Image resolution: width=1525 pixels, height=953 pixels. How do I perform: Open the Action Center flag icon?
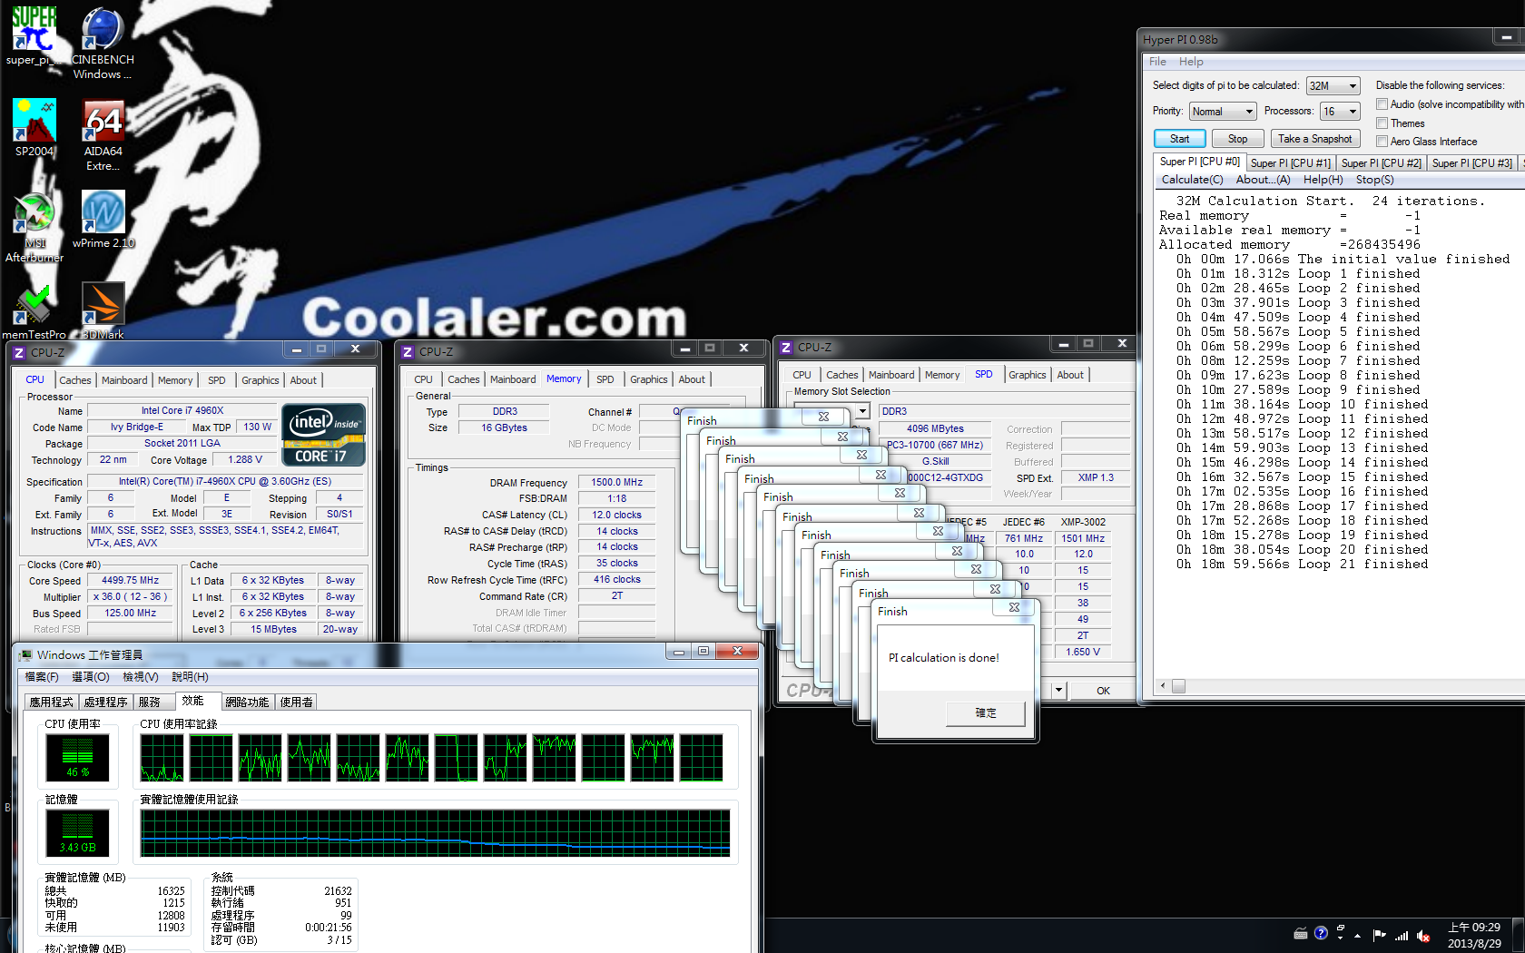tap(1379, 935)
